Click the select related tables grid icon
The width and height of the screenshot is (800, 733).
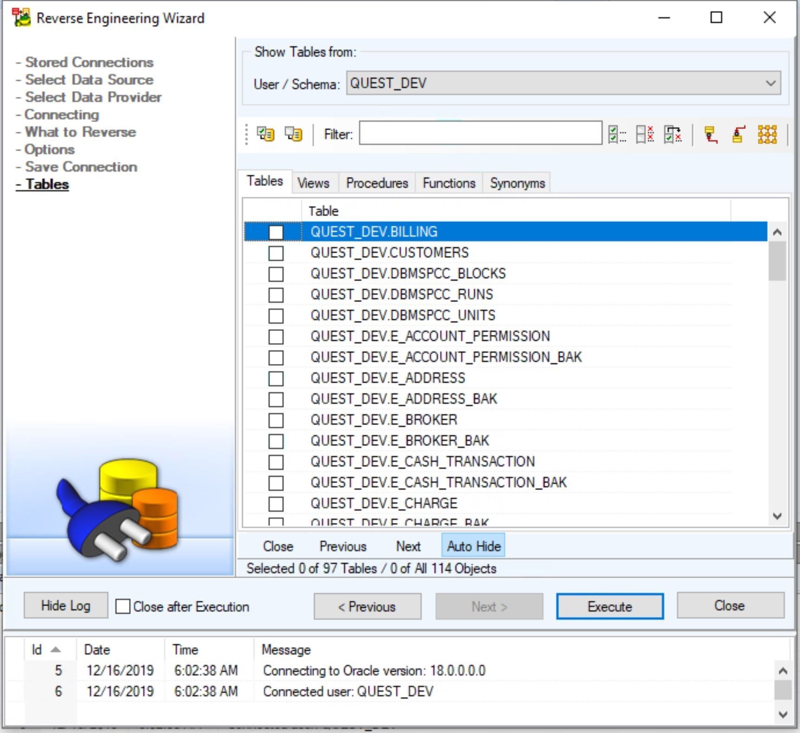767,134
